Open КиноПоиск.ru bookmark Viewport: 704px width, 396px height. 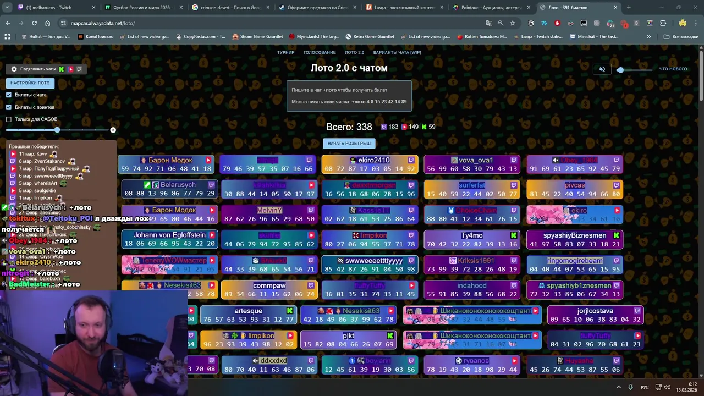tap(96, 36)
